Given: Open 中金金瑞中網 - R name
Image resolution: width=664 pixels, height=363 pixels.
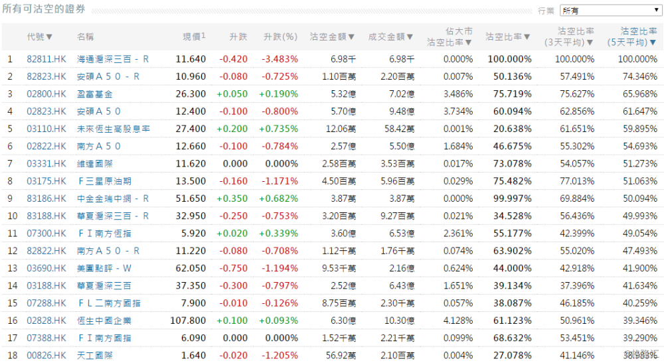Looking at the screenshot, I should point(113,198).
